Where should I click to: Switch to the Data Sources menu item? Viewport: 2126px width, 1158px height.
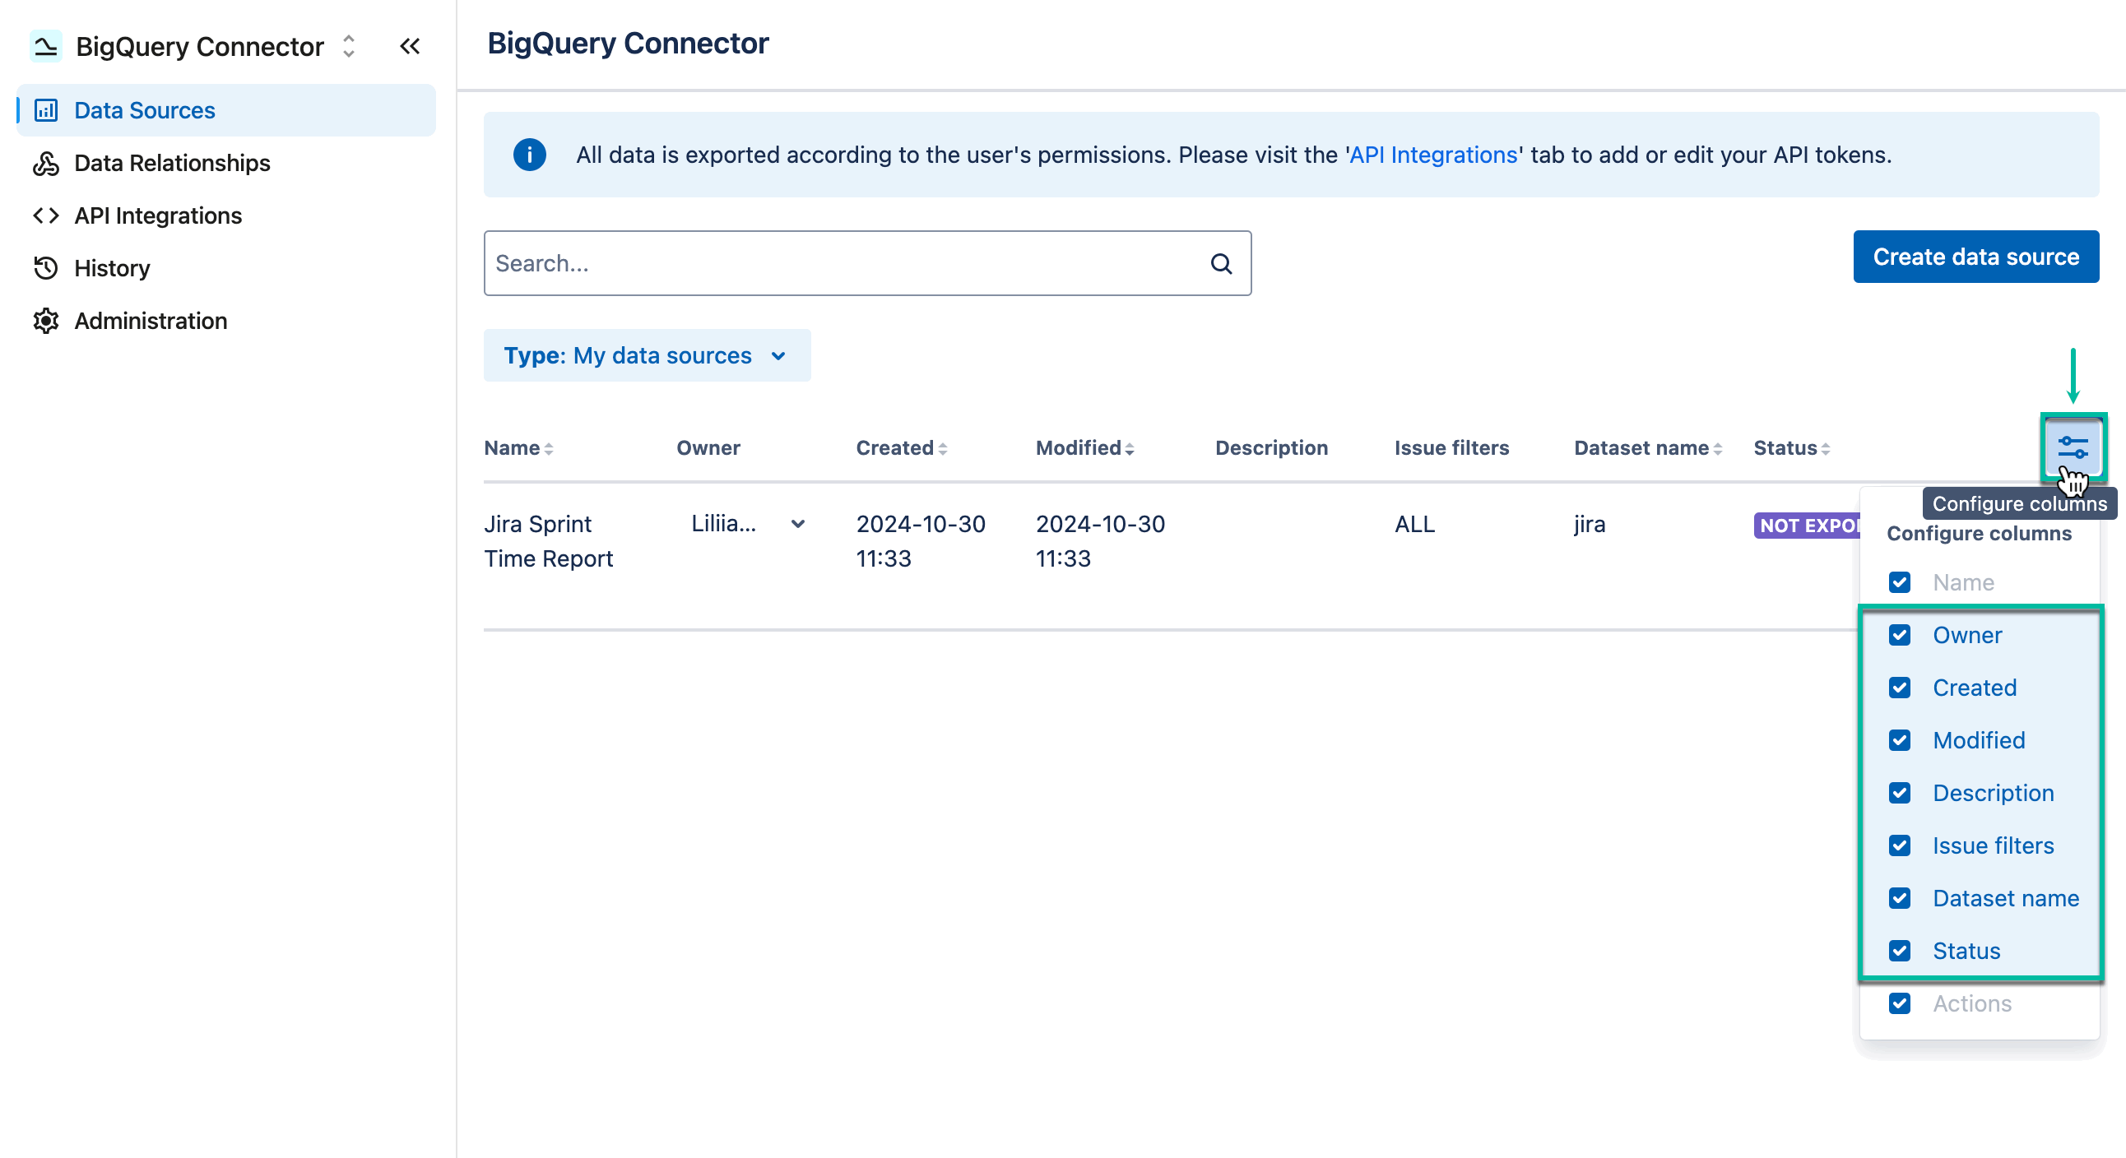(x=144, y=109)
